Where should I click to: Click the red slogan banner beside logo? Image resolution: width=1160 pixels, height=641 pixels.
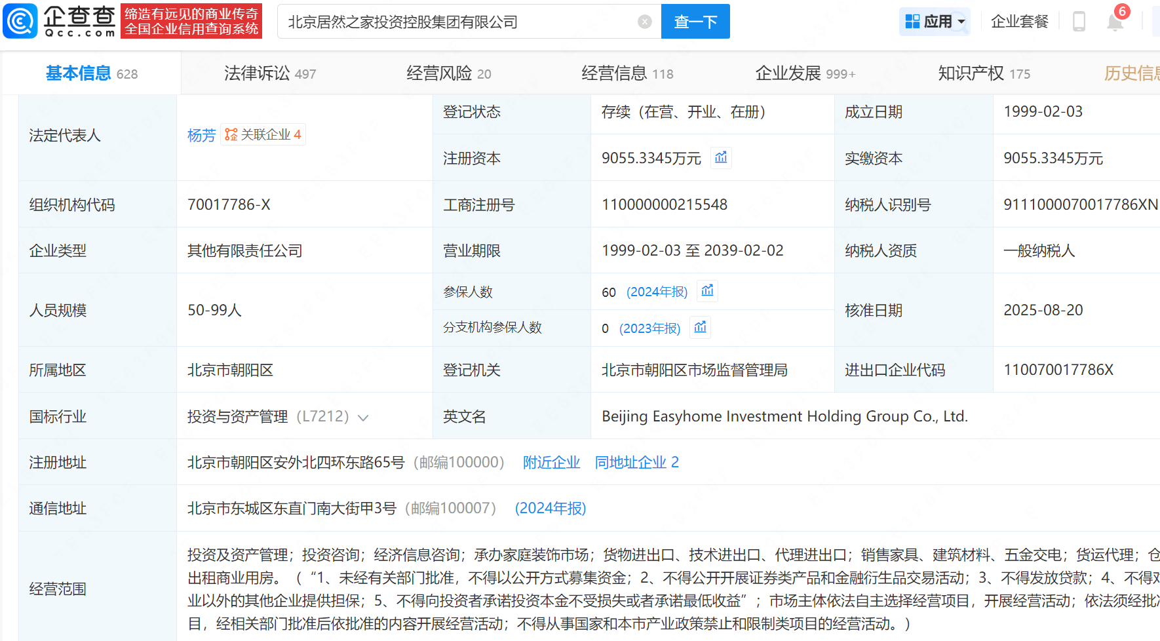click(191, 21)
